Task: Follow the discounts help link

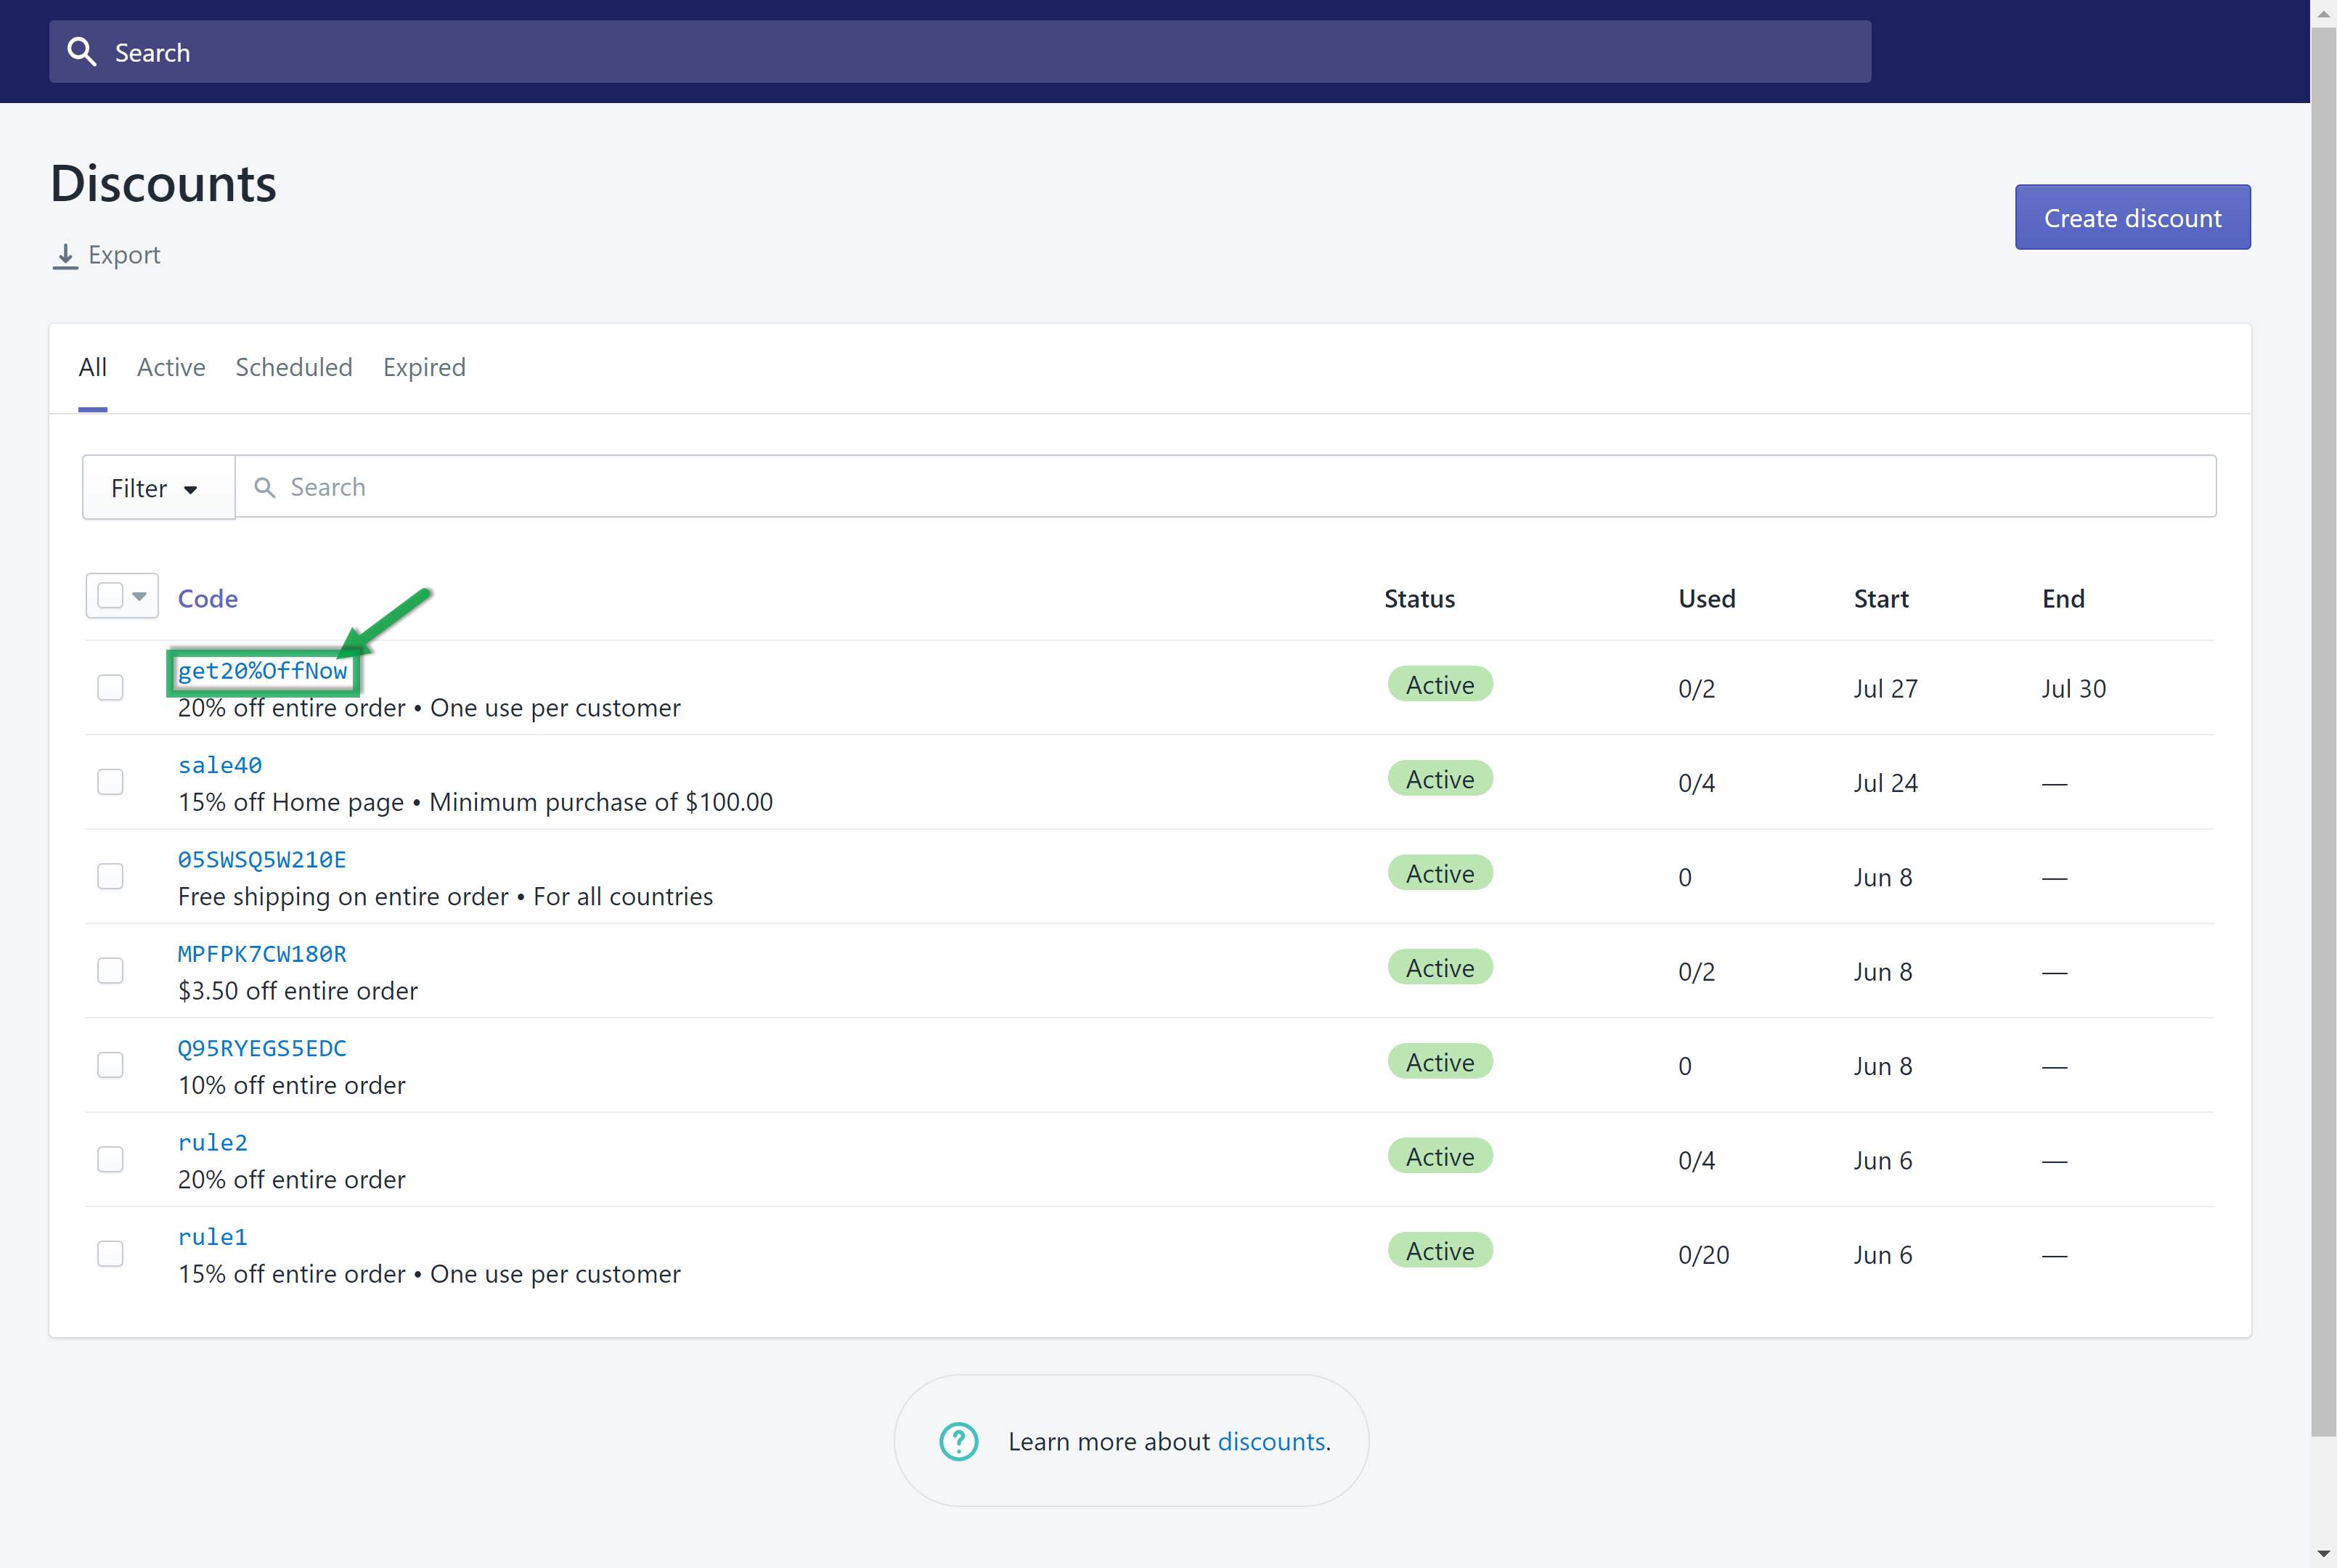Action: (1271, 1441)
